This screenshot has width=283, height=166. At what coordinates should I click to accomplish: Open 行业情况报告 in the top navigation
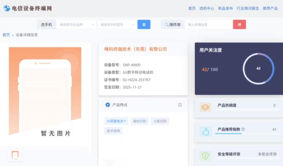248,8
